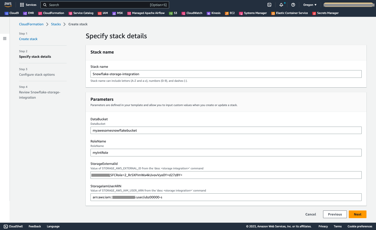376x230 pixels.
Task: Open the help question mark icon
Action: click(x=293, y=5)
